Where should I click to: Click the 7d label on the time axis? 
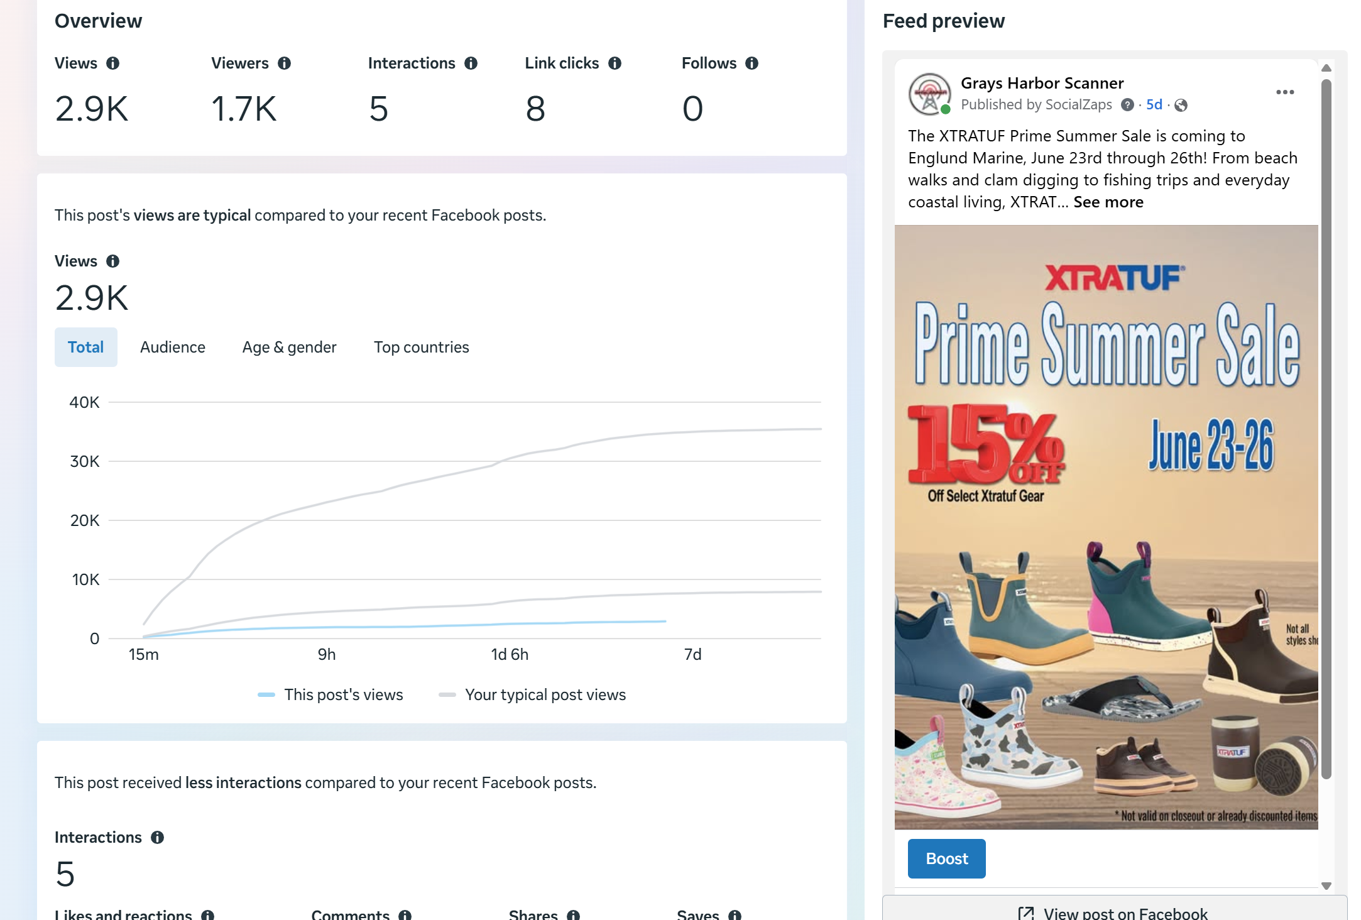[693, 654]
